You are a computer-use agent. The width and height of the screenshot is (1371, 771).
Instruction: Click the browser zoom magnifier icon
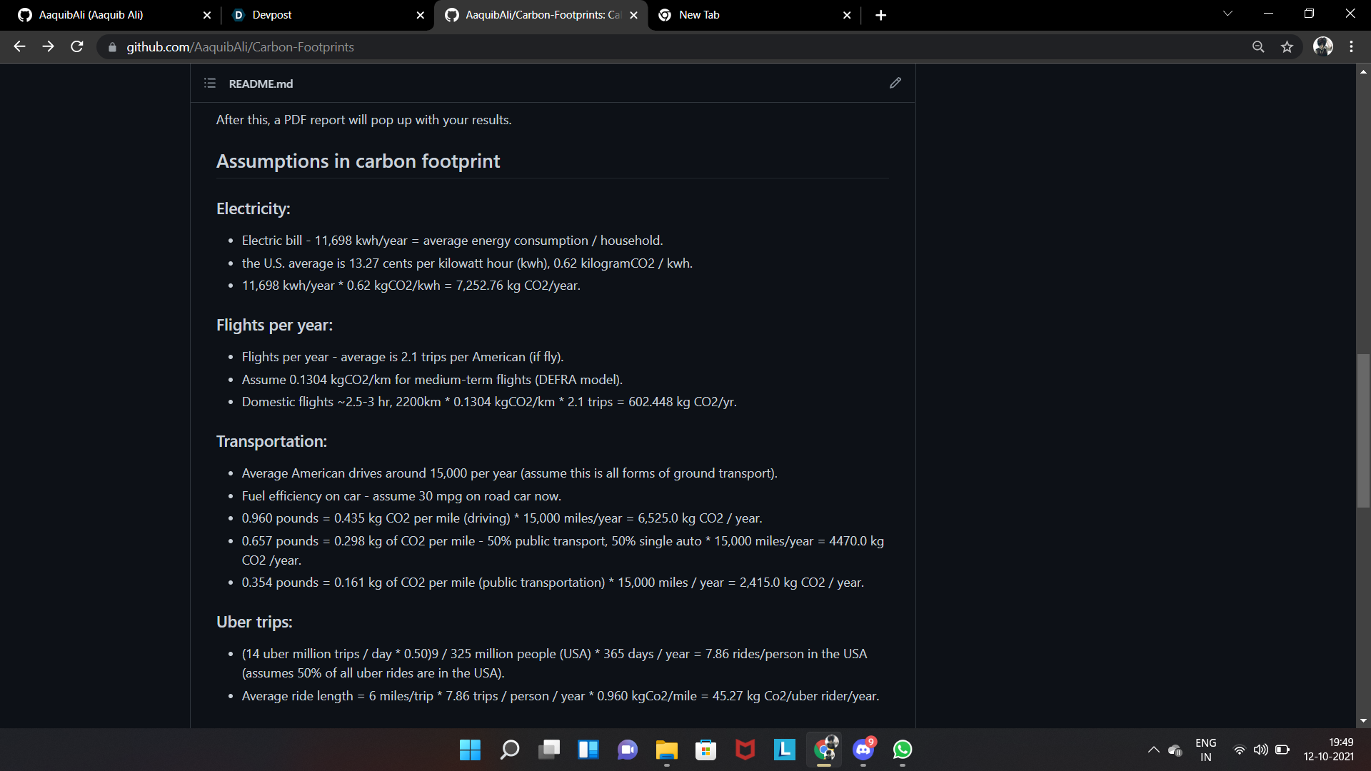[1258, 47]
